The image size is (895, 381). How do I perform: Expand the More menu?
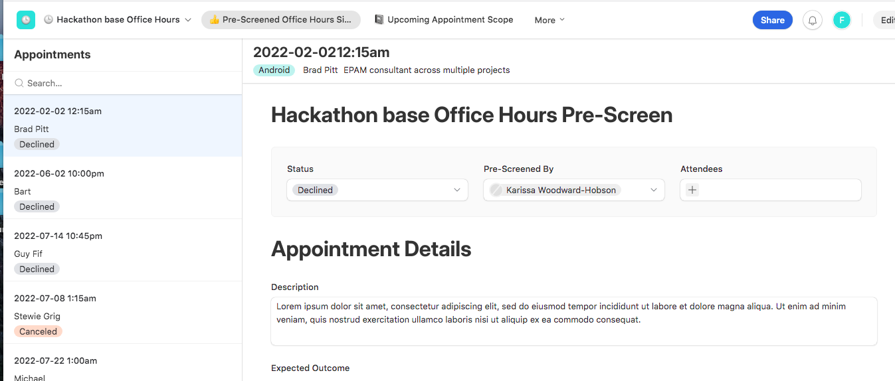[549, 20]
